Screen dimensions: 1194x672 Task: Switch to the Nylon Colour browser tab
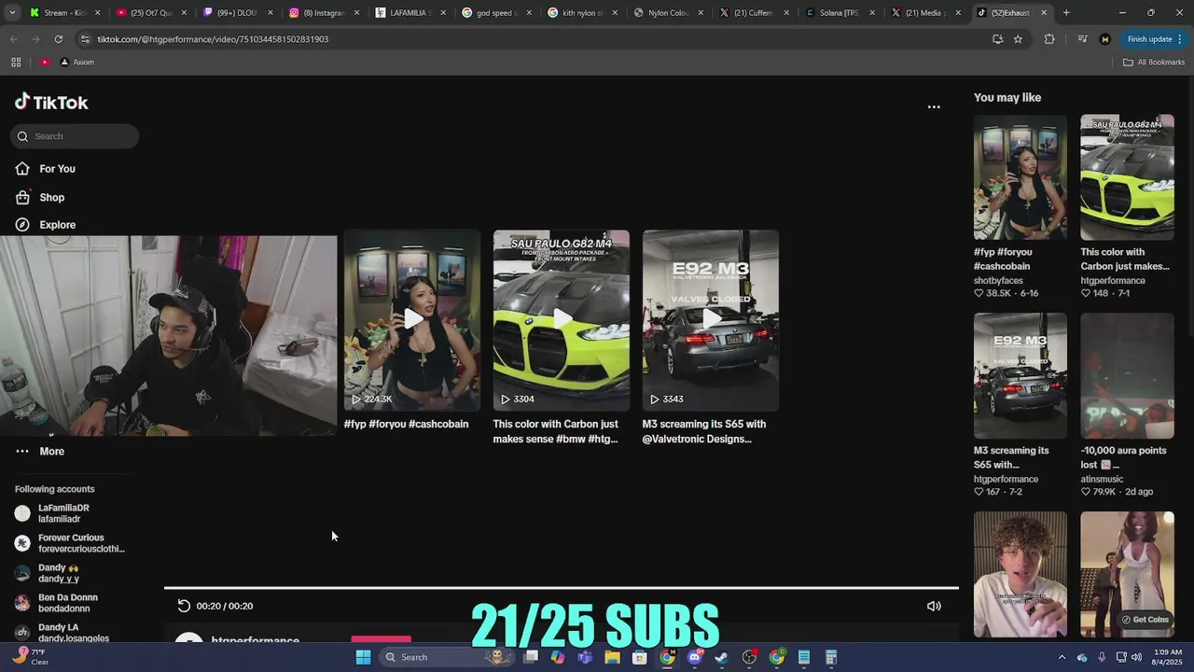pos(668,13)
